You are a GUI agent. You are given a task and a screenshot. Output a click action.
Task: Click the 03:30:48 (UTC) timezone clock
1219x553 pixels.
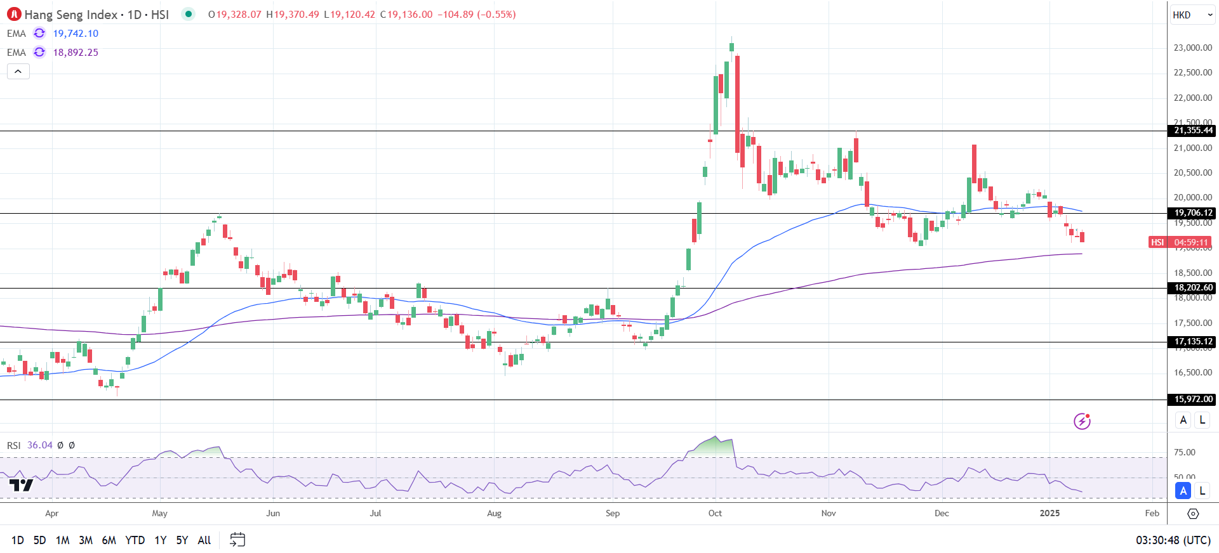tap(1173, 540)
